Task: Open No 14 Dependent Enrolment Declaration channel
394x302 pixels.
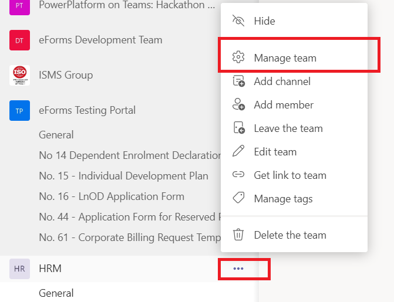Action: coord(130,155)
